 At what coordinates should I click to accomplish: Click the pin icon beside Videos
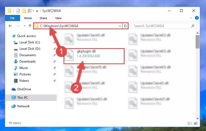(x=55, y=81)
